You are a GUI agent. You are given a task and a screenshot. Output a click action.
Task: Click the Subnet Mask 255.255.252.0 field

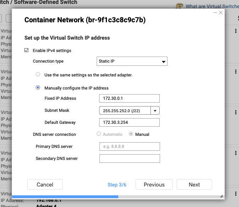point(125,111)
